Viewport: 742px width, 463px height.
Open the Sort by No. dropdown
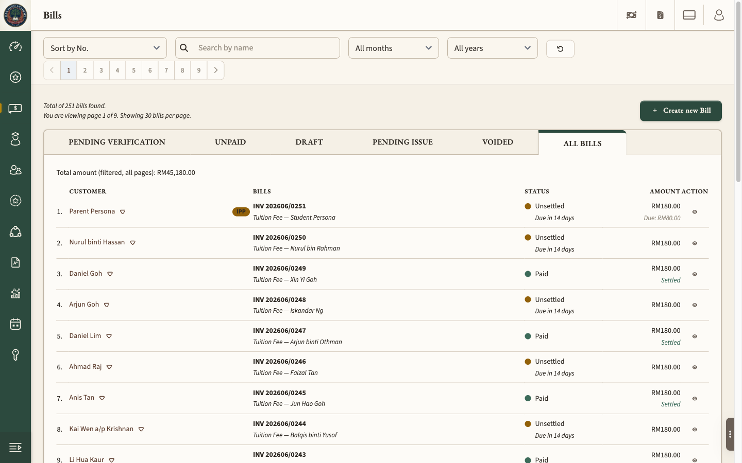click(105, 48)
